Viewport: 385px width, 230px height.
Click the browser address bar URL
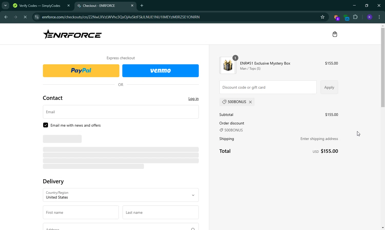coord(121,17)
